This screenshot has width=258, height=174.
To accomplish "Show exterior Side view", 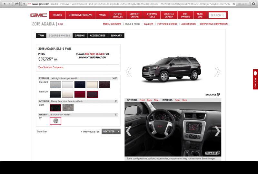I will [x=156, y=100].
